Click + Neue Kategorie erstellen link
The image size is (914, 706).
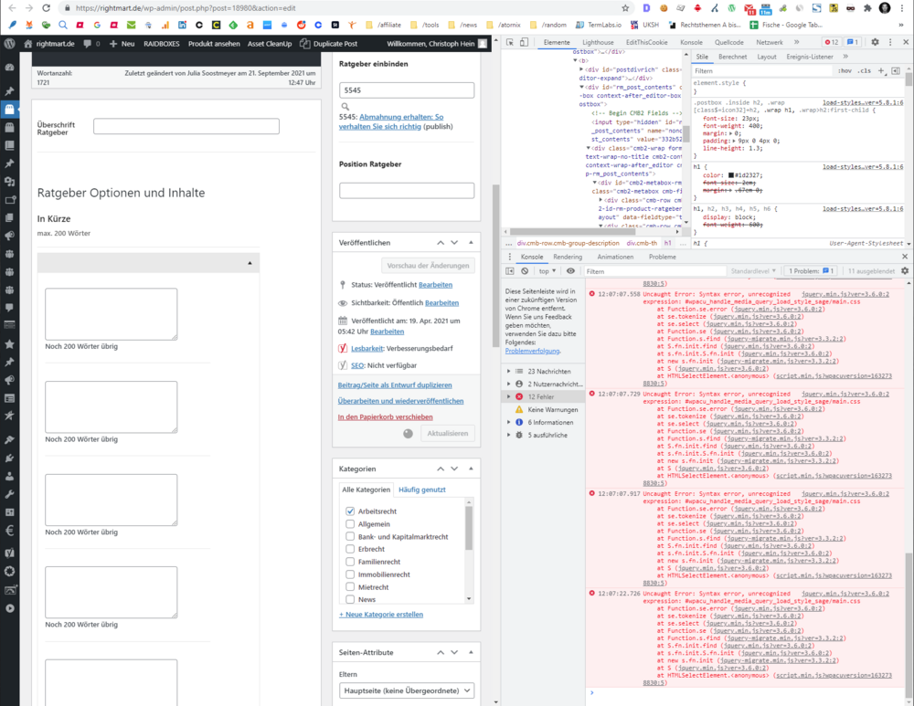381,615
